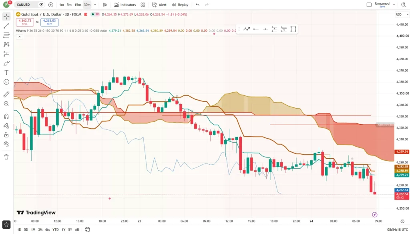Open the user profile avatar menu

pos(6,5)
